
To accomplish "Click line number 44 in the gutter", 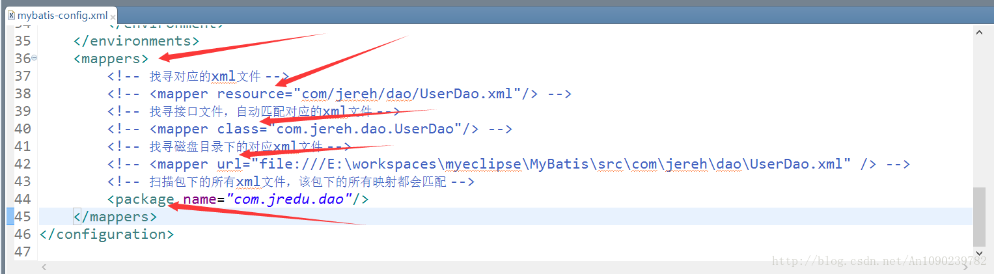I will [22, 199].
